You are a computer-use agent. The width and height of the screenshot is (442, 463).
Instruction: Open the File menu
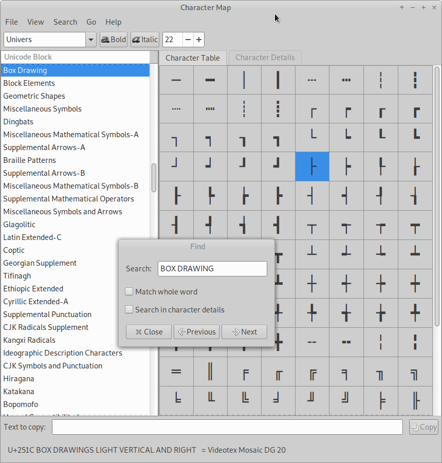click(11, 22)
